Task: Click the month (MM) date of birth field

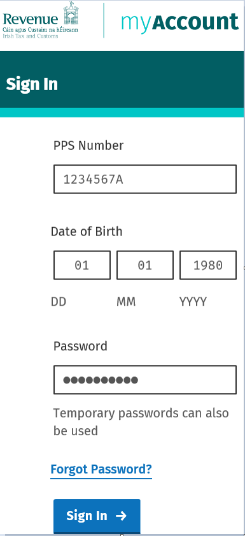Action: pyautogui.click(x=145, y=265)
